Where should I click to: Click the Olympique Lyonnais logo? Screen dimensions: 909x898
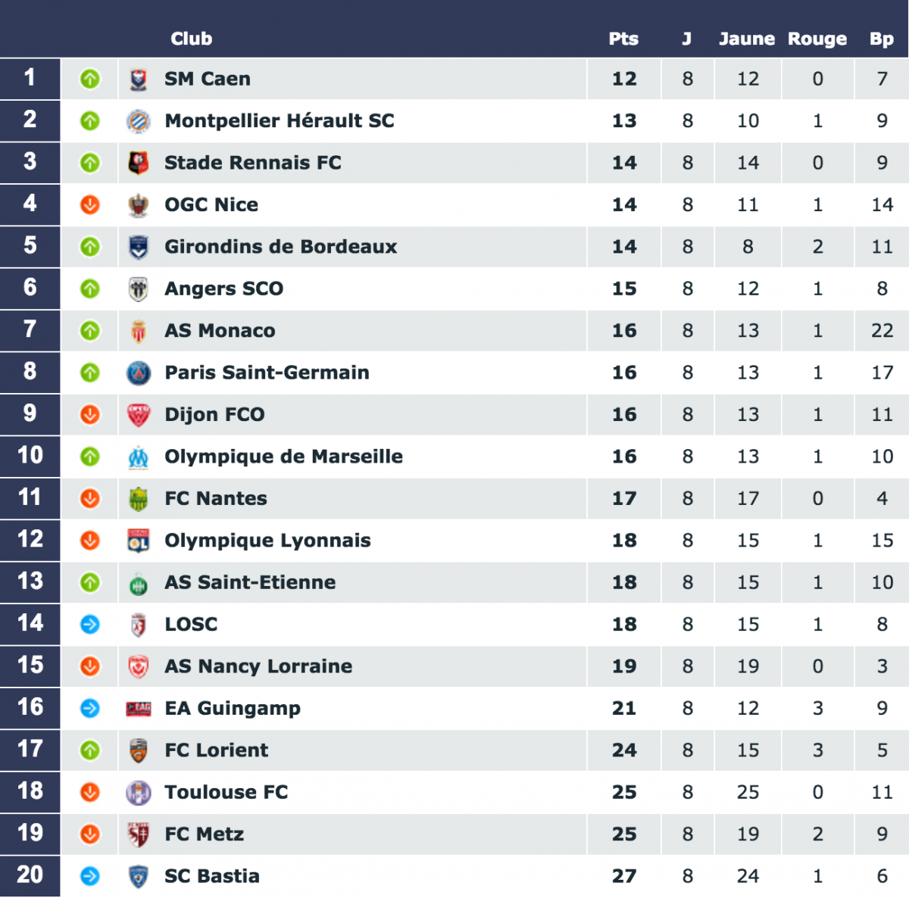coord(138,541)
